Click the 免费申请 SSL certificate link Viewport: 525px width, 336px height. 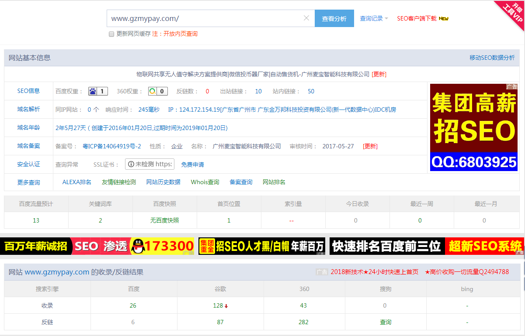(x=192, y=165)
